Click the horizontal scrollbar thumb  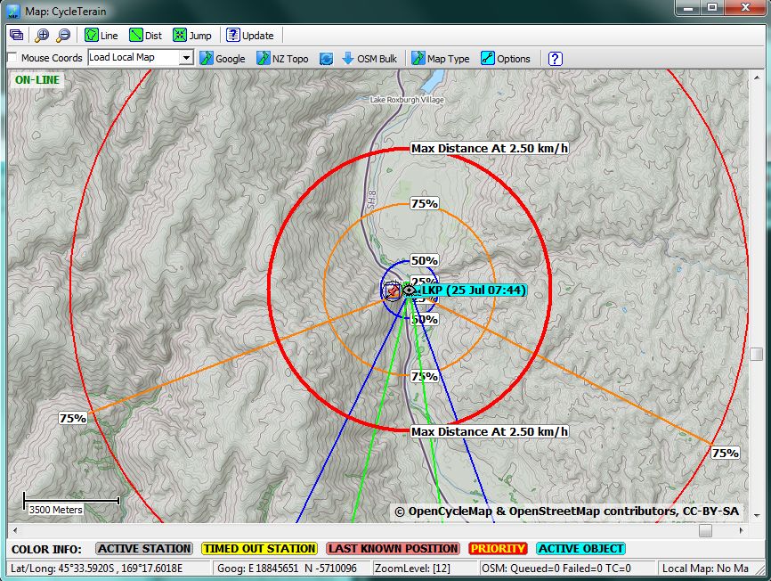pos(706,530)
